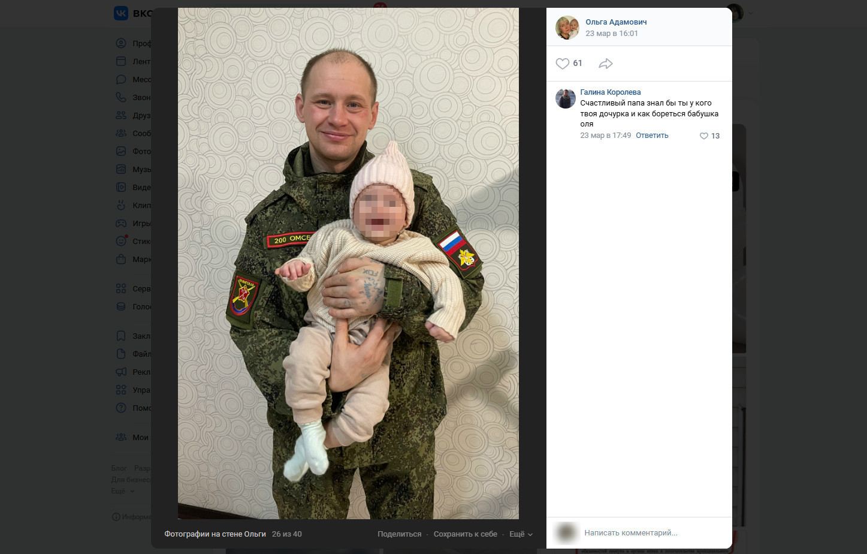The height and width of the screenshot is (554, 867).
Task: Click Сохранить к себе link
Action: pos(466,534)
